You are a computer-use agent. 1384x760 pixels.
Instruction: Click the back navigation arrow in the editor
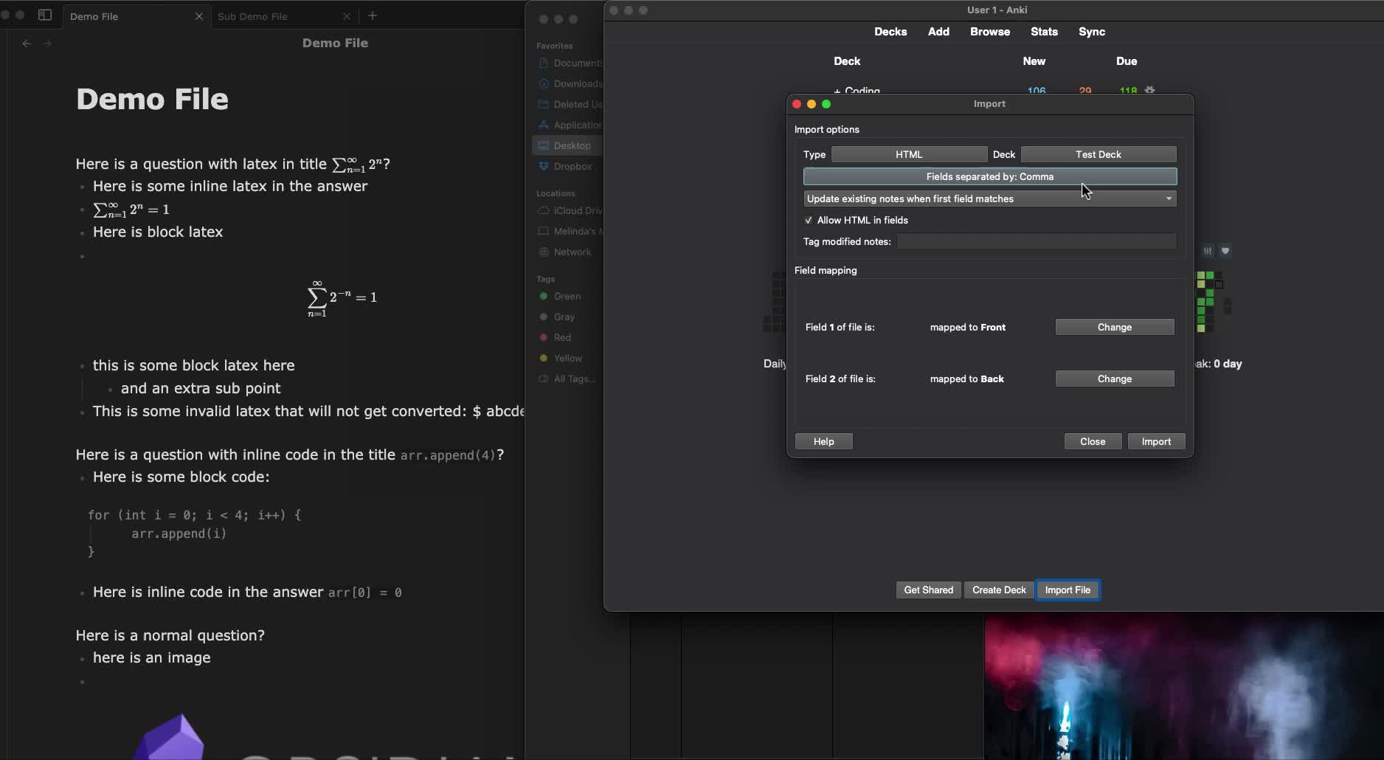(x=27, y=44)
